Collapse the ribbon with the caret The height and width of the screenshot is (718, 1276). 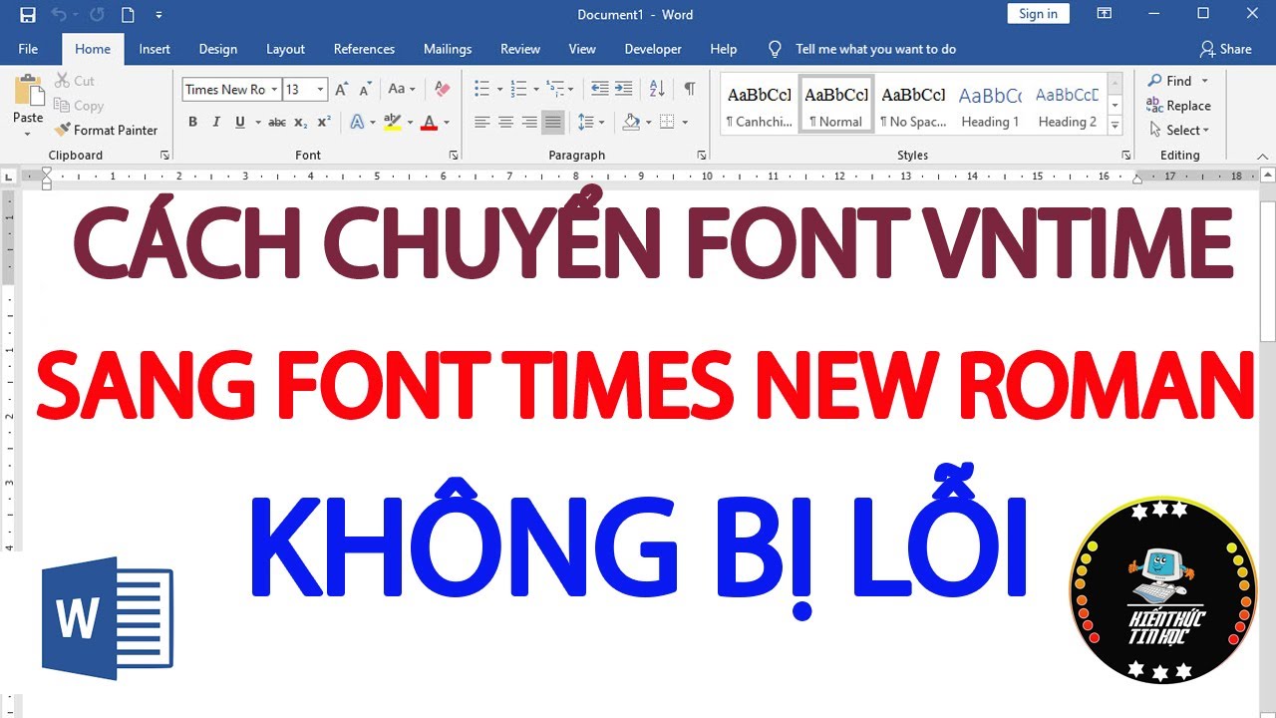point(1262,156)
